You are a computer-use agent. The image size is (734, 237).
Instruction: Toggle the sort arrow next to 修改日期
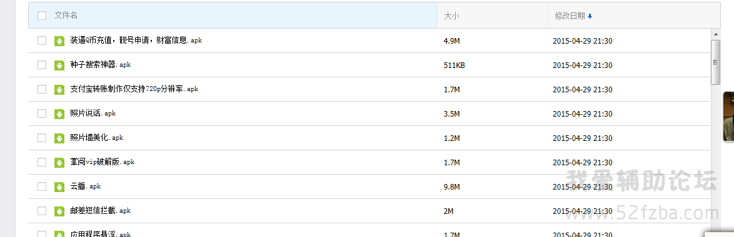point(590,16)
